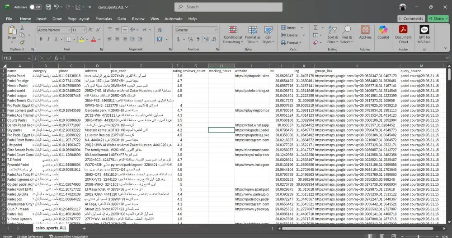This screenshot has width=452, height=238.
Task: Apply Percent Style formatting
Action: (x=191, y=39)
